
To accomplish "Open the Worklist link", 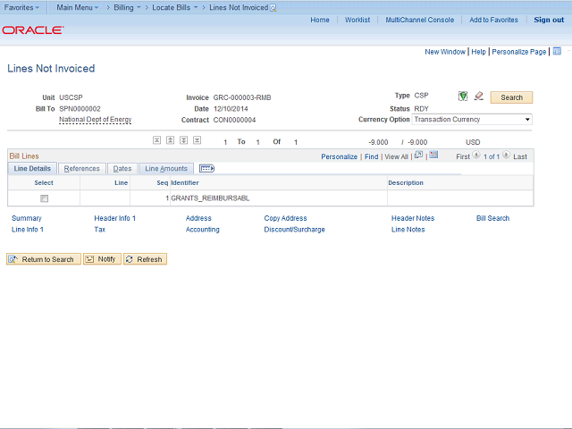I will click(x=357, y=20).
